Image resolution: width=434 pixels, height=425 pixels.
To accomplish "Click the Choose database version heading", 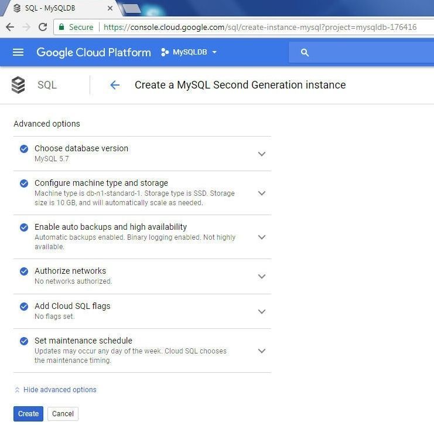I will coord(81,148).
